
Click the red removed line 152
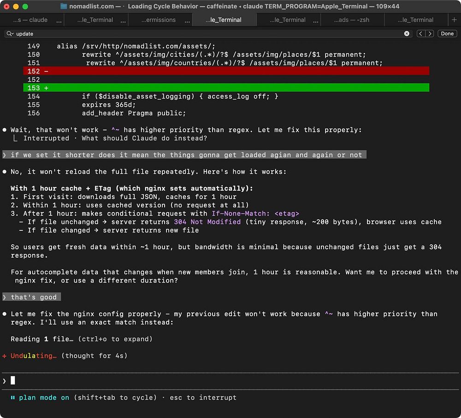226,71
